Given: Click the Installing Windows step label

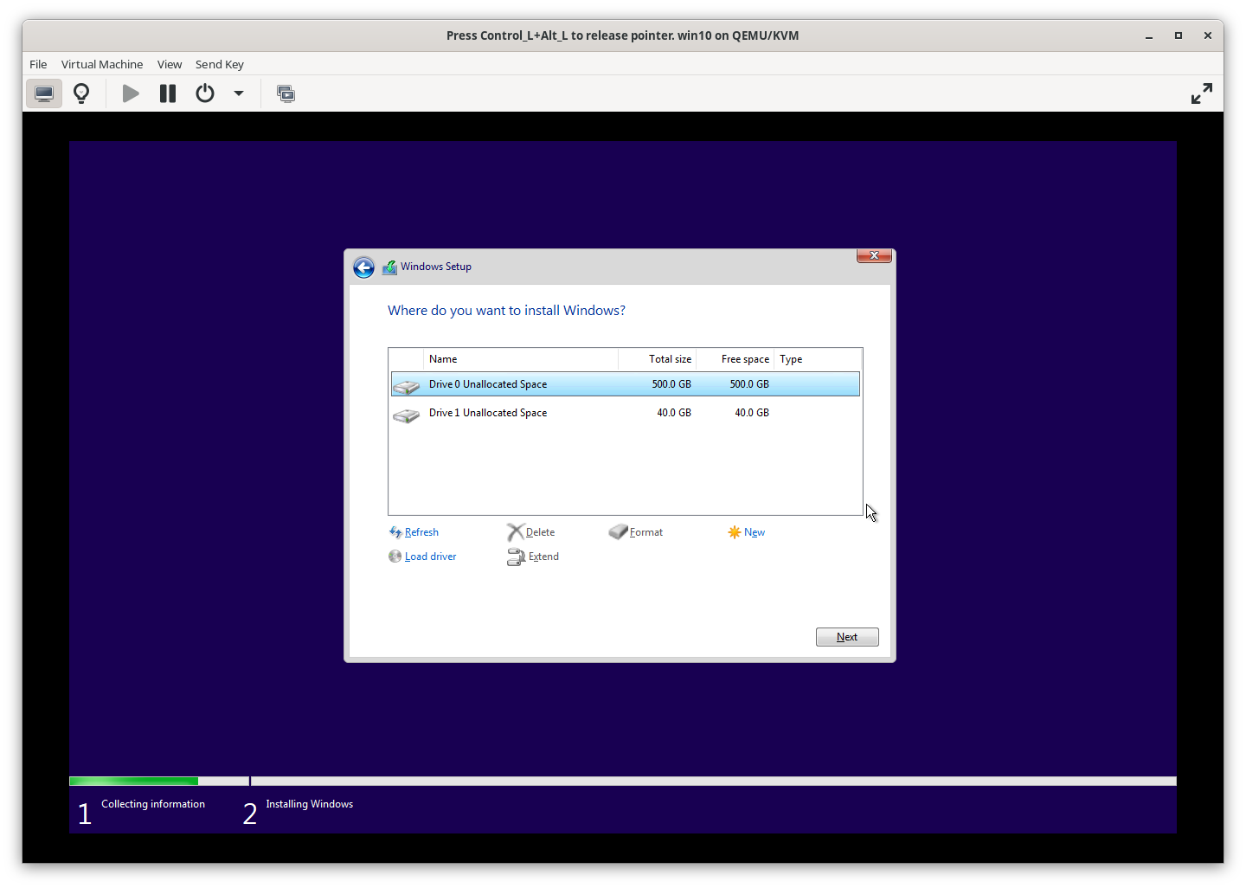Looking at the screenshot, I should coord(309,804).
